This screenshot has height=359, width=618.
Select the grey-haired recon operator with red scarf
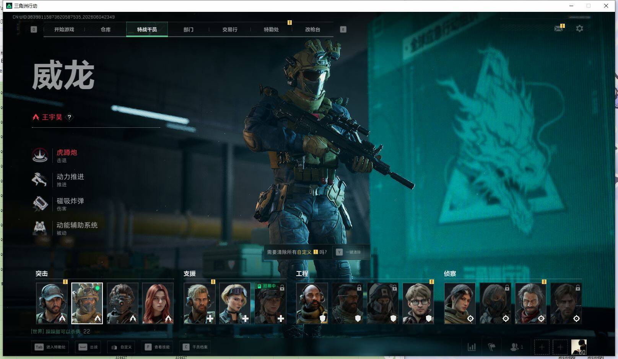(x=531, y=303)
